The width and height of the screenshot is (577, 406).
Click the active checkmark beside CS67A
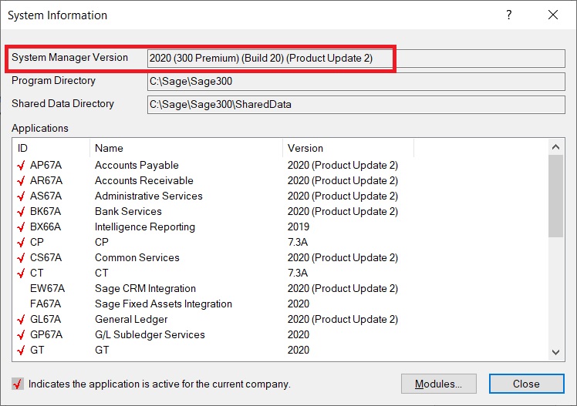[x=21, y=258]
